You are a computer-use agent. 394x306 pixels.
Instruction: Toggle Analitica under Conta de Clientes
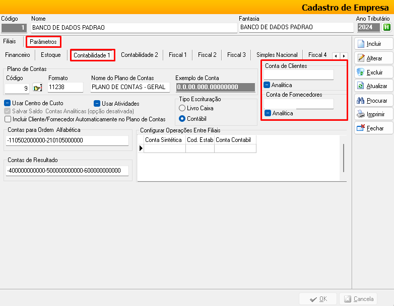point(267,85)
